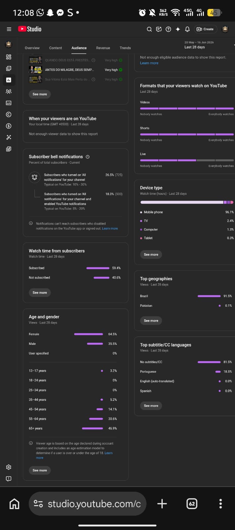Viewport: 235px width, 530px height.
Task: Click the Create button
Action: coord(205,29)
